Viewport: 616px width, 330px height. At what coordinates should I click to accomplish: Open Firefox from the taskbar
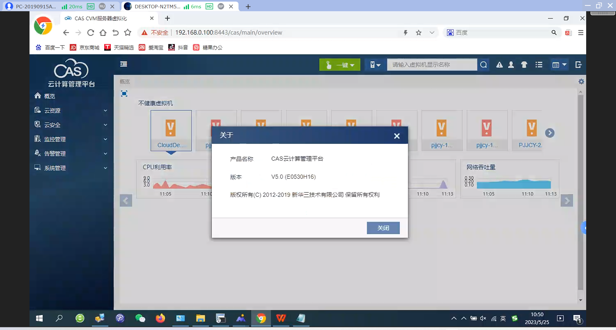(x=160, y=318)
